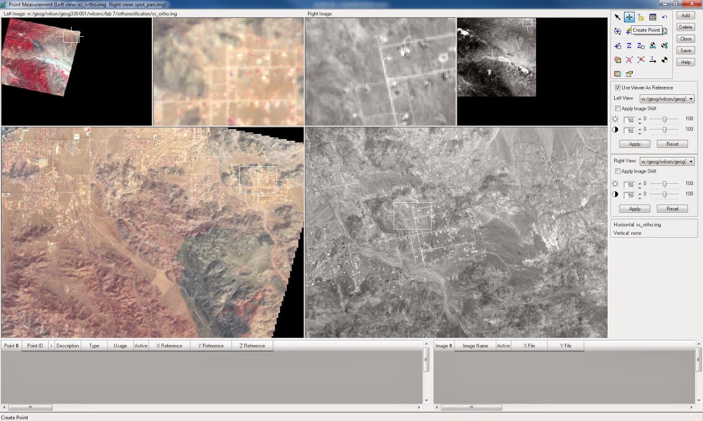
Task: Click the black-and-white checkered circle icon
Action: (664, 60)
